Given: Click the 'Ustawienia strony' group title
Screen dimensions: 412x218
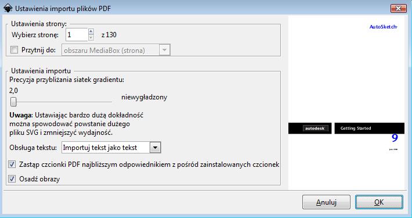Looking at the screenshot, I should tap(39, 24).
